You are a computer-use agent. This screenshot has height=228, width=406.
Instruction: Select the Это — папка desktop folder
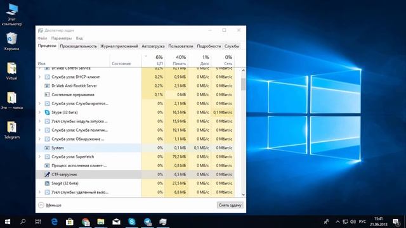(11, 101)
